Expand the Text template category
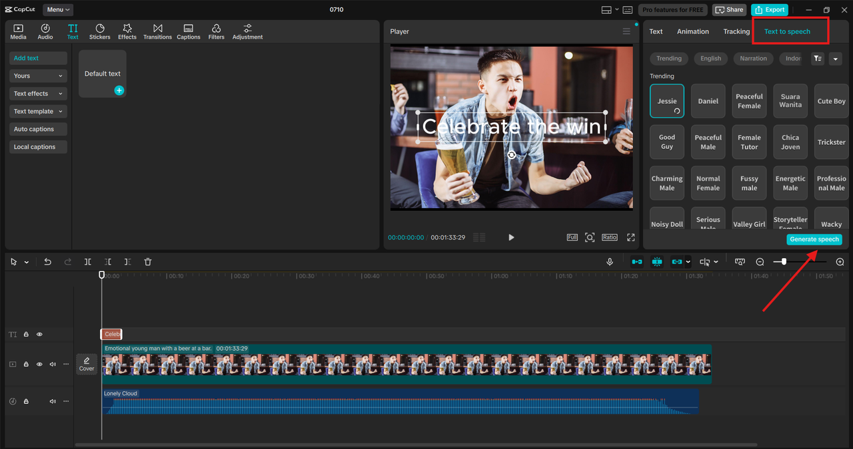The image size is (853, 449). (x=38, y=112)
